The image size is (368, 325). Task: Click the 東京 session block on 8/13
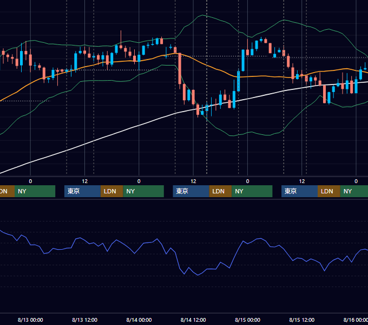82,191
